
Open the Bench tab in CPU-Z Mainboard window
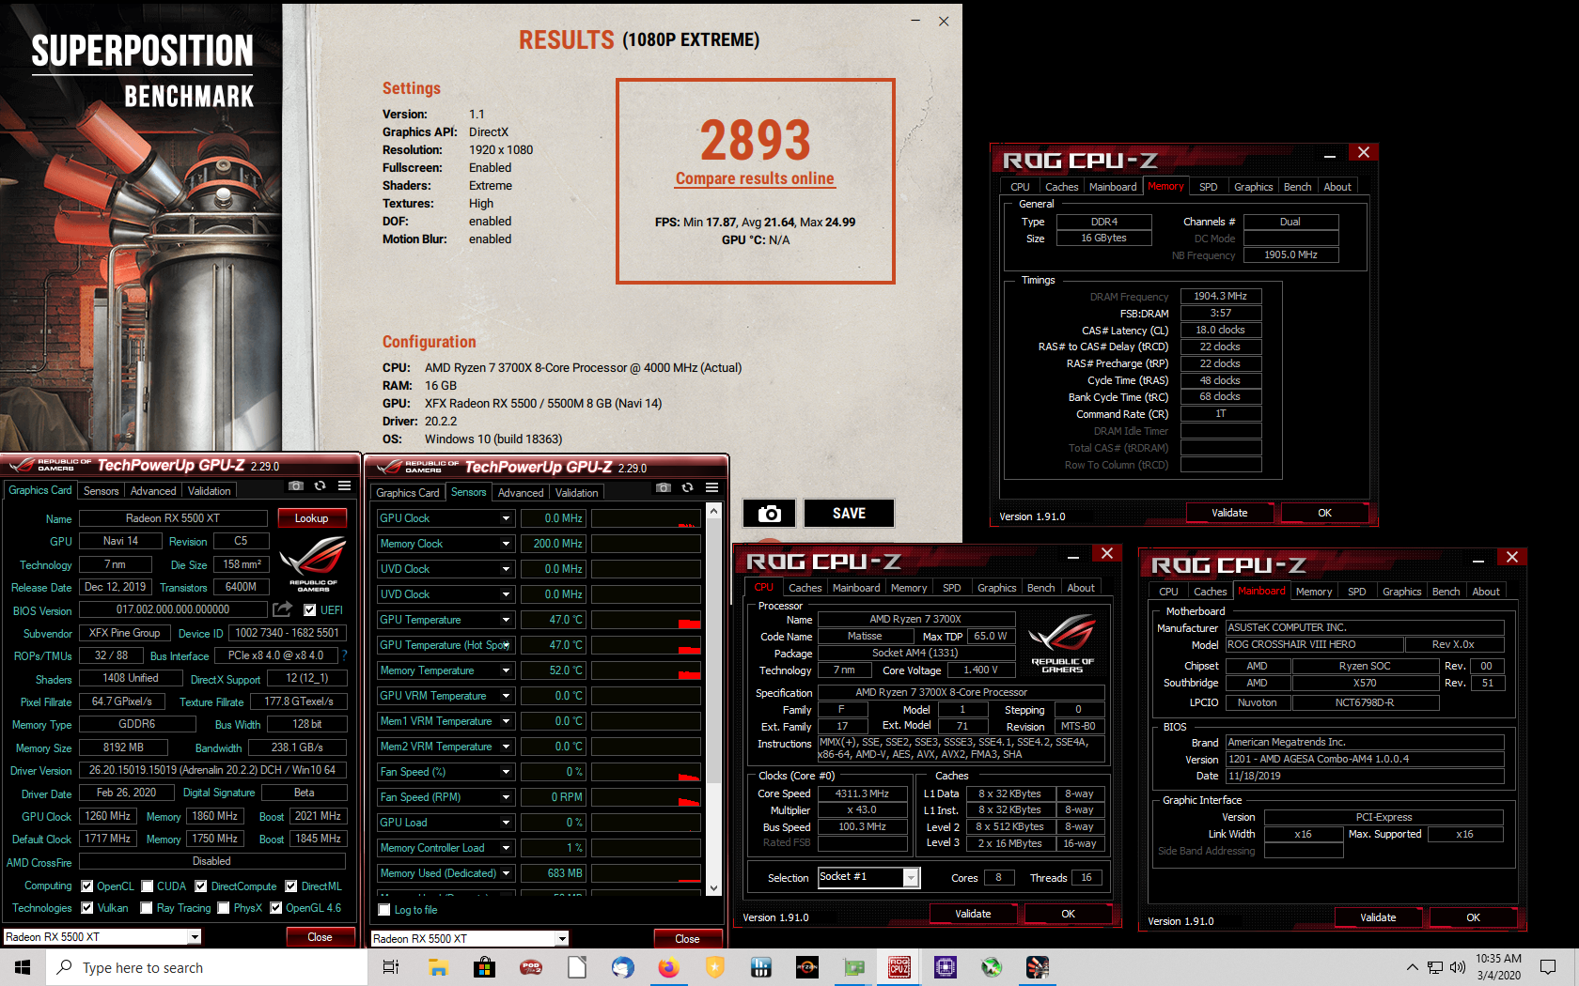click(1446, 592)
